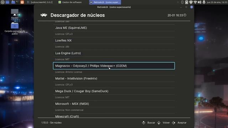
Task: Maximize the RetroArch window
Action: pos(186,7)
